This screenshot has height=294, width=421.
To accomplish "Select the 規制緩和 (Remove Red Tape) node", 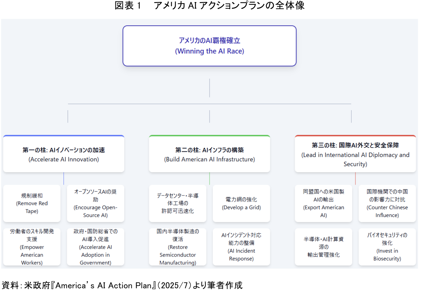I will [x=32, y=203].
